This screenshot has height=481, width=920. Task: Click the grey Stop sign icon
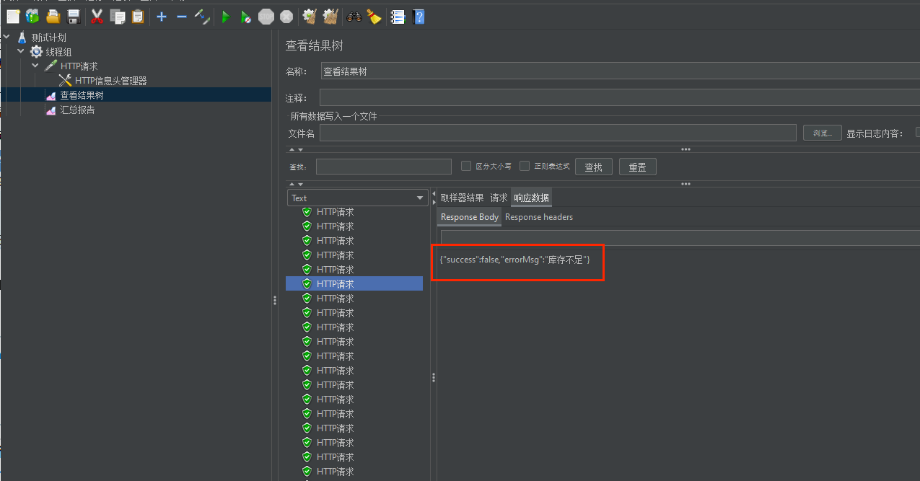tap(266, 16)
